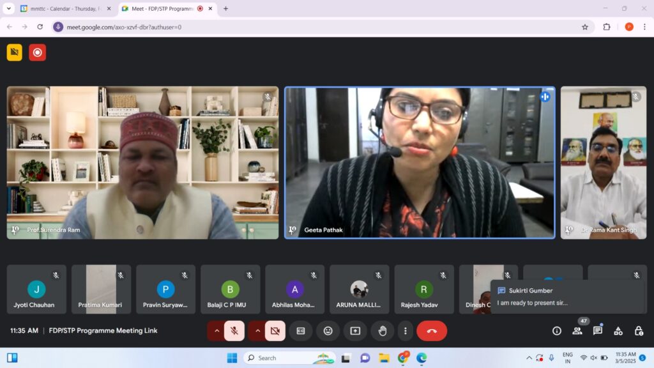The image size is (654, 368).
Task: Raise hand button in call controls
Action: [383, 331]
